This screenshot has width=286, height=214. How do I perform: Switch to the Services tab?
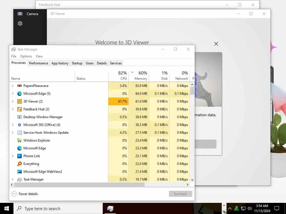click(x=116, y=63)
